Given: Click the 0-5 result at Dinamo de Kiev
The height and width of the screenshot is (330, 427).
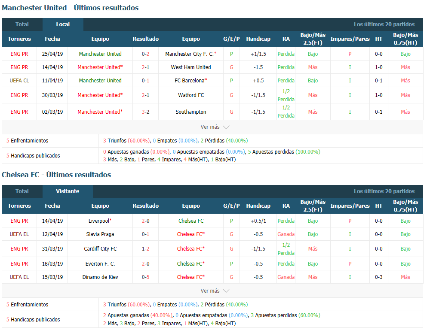Looking at the screenshot, I should pyautogui.click(x=145, y=277).
